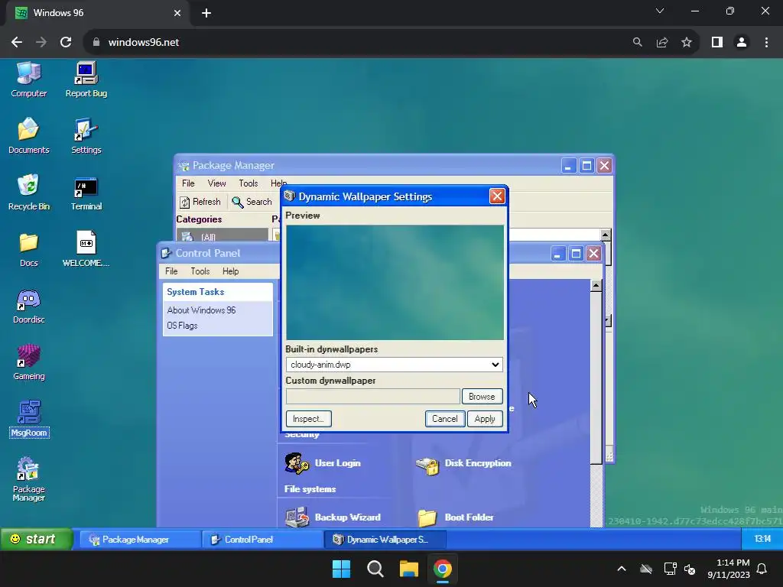
Task: Open the Documents desktop folder
Action: click(28, 136)
